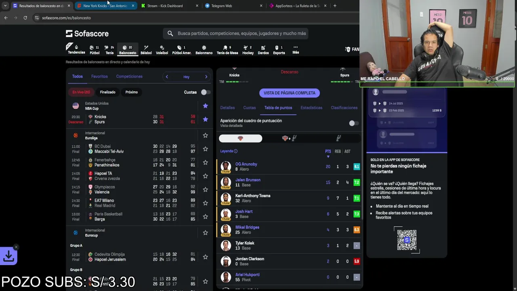Sort players by AST column
Screen dimensions: 517x291
point(347,152)
